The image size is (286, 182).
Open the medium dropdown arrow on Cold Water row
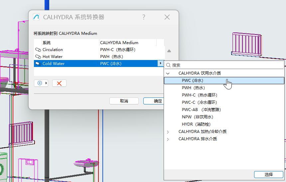coord(160,63)
